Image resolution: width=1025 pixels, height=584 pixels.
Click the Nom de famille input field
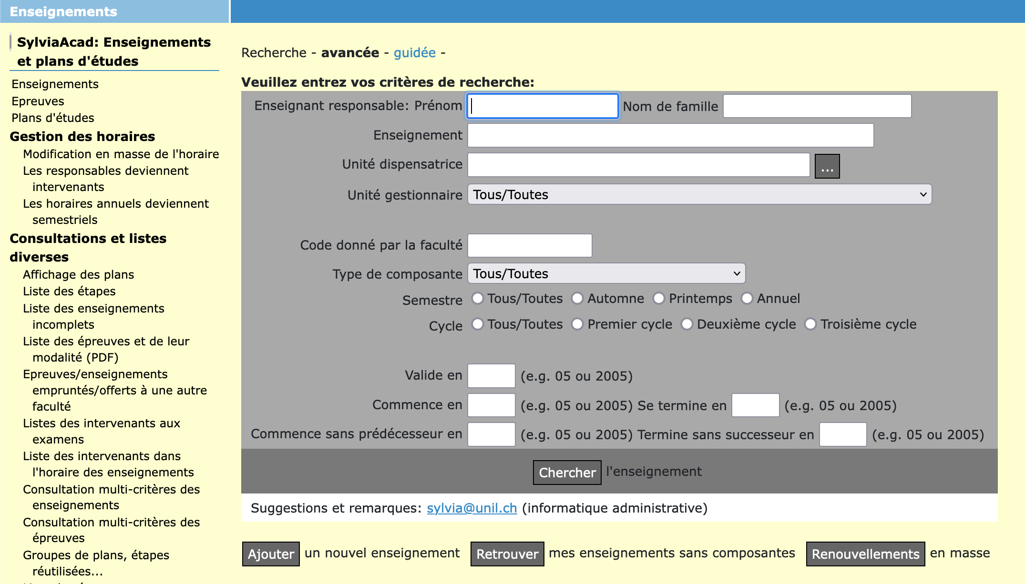pos(817,106)
